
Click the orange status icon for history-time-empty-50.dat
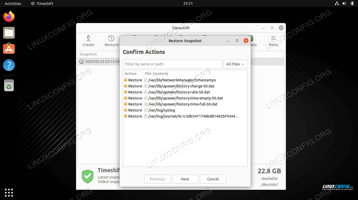[126, 98]
